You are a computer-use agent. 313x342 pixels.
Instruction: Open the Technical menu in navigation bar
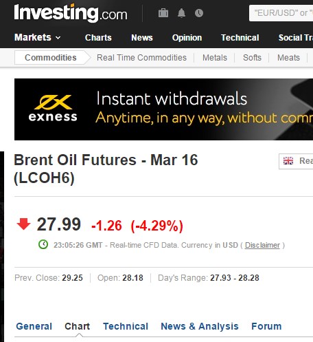[240, 38]
